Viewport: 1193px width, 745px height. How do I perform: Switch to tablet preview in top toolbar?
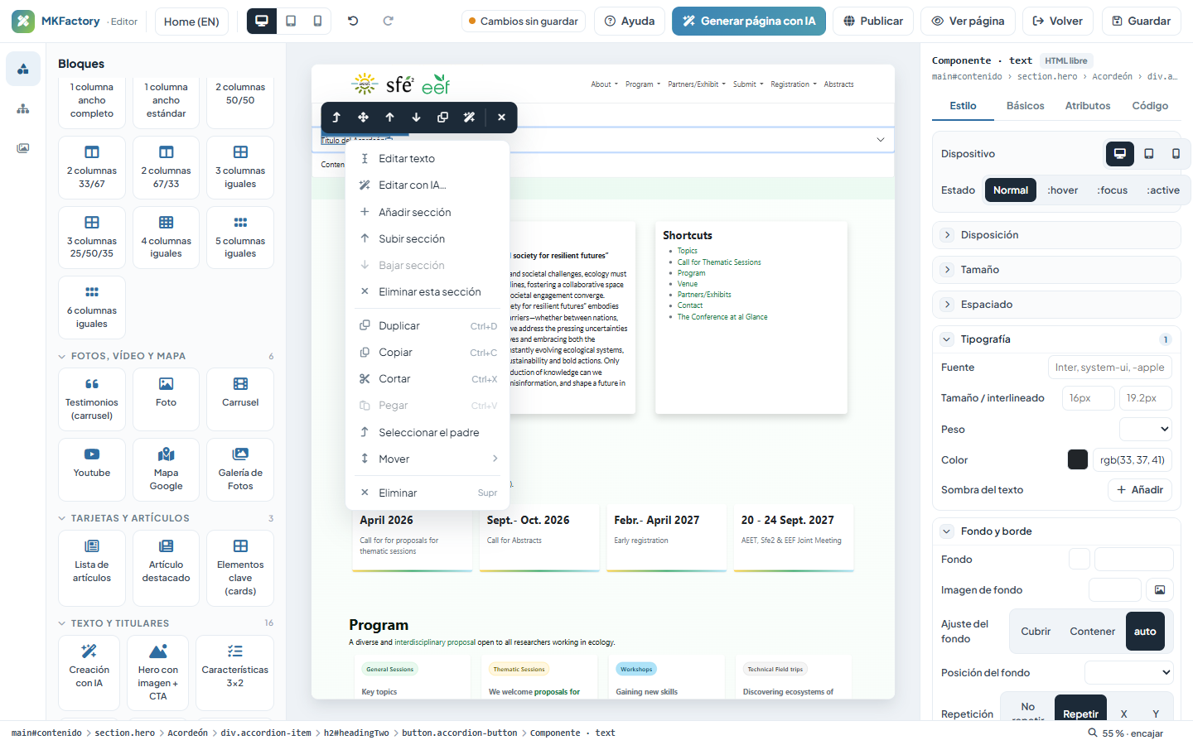[291, 21]
